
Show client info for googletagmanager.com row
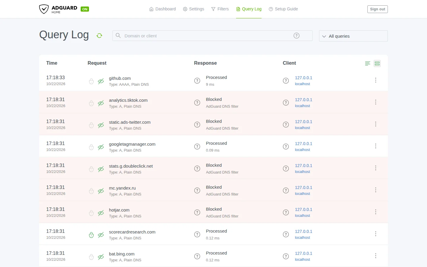click(286, 147)
